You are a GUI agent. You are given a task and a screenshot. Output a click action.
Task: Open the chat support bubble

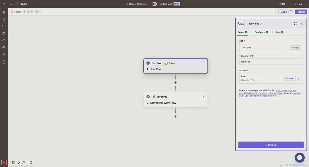[x=300, y=158]
